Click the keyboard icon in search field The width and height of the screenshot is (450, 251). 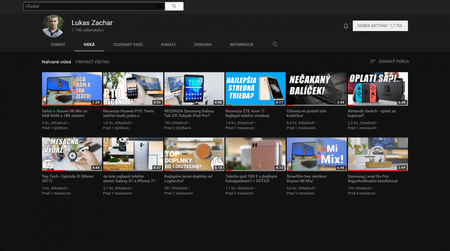pyautogui.click(x=159, y=6)
